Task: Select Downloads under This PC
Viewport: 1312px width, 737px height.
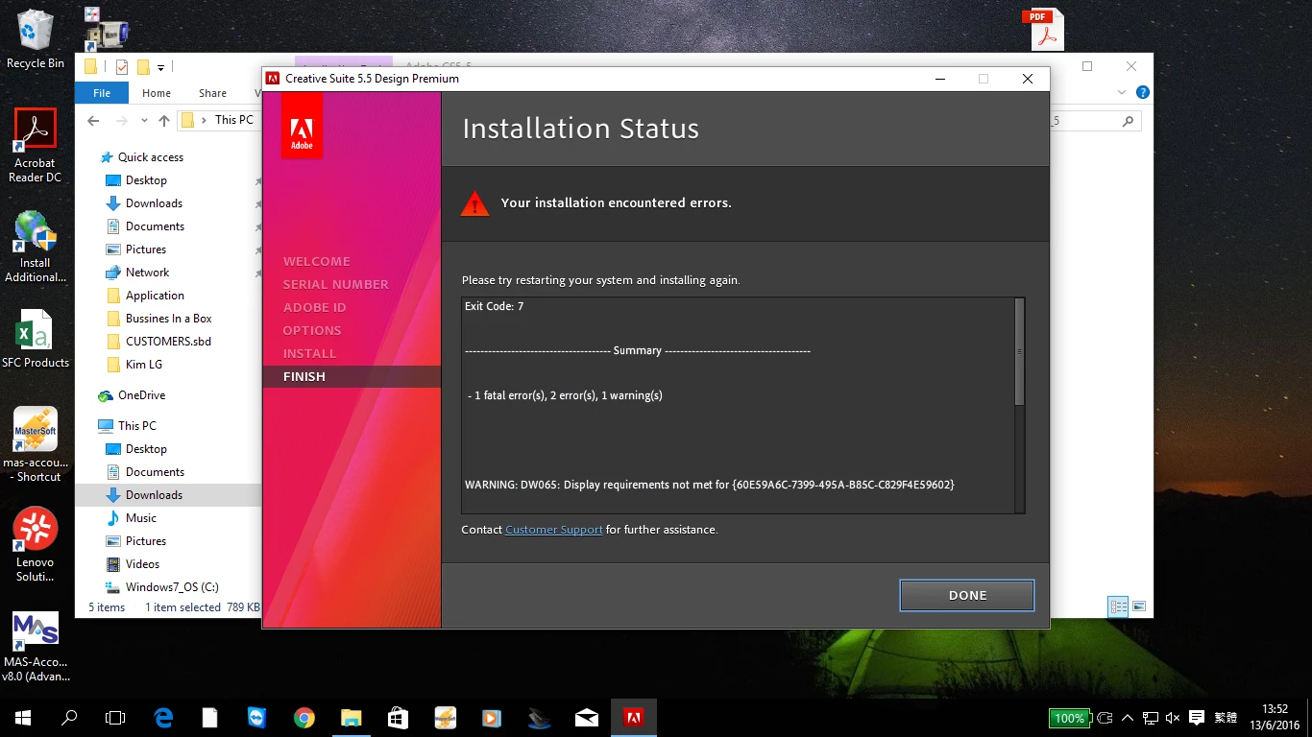Action: tap(154, 495)
